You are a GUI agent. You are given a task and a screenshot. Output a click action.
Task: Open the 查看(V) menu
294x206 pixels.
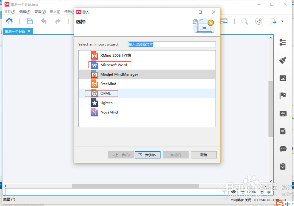(40, 12)
